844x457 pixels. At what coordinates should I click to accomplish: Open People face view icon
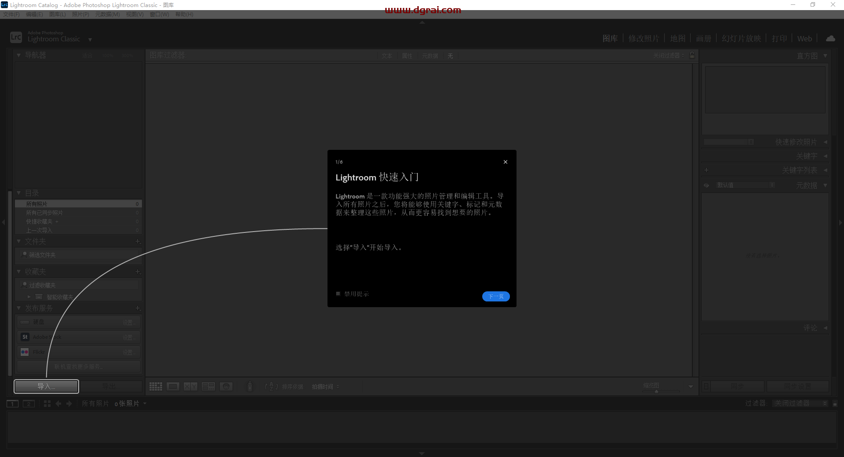pyautogui.click(x=226, y=387)
